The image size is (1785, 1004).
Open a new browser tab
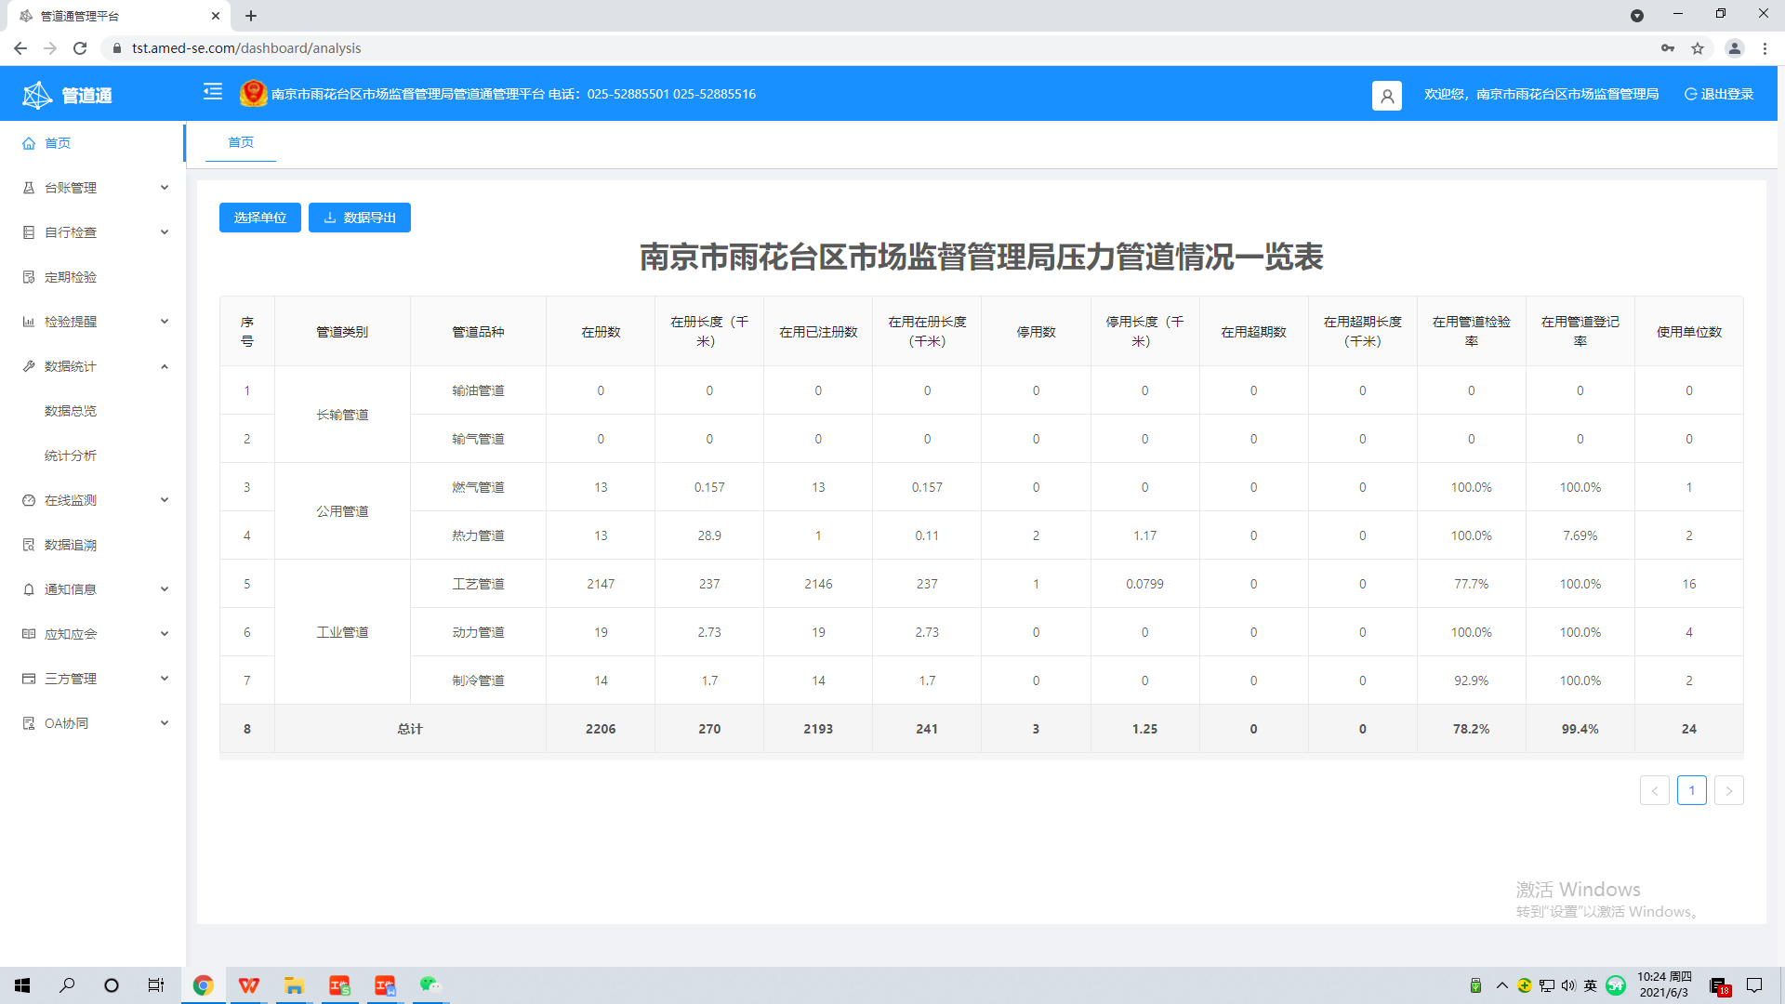251,16
